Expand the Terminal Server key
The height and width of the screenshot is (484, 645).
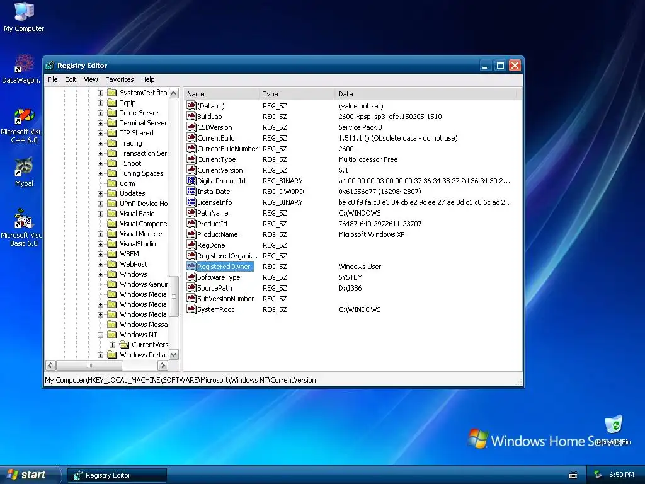[x=100, y=123]
